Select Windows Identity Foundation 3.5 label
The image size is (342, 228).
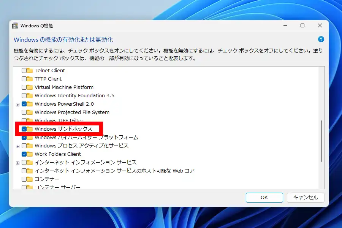(74, 95)
